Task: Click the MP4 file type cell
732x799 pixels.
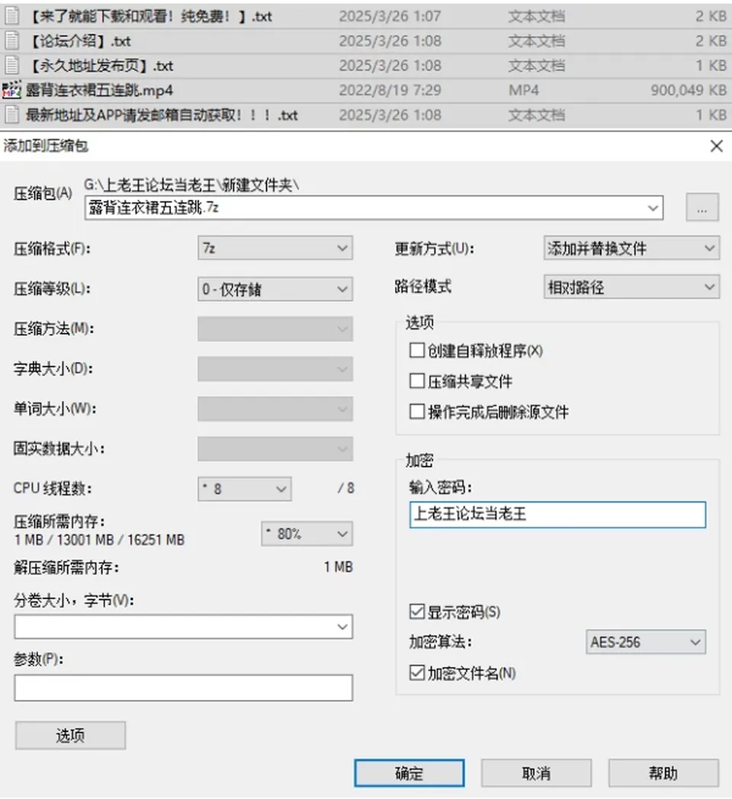Action: pos(524,90)
